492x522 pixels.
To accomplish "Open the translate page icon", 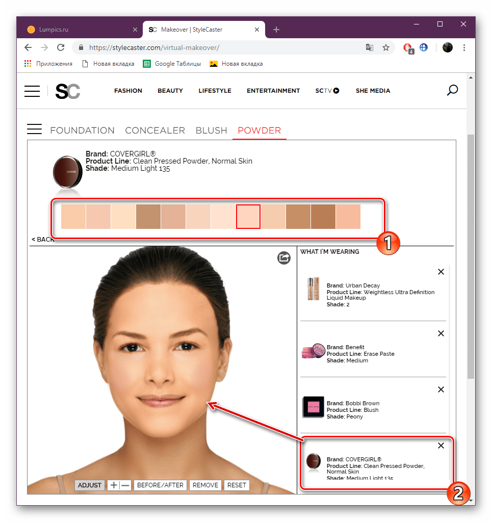I will coord(370,47).
